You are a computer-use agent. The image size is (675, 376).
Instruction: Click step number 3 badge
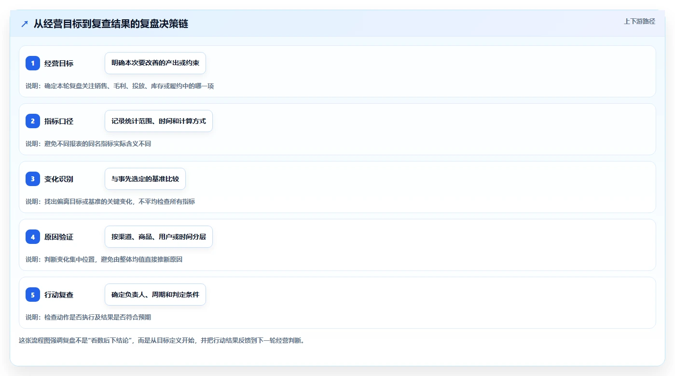pos(33,179)
